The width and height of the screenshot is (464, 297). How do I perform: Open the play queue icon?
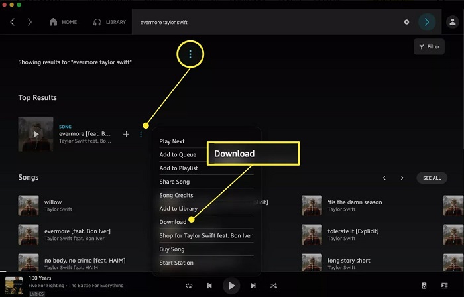pyautogui.click(x=445, y=286)
